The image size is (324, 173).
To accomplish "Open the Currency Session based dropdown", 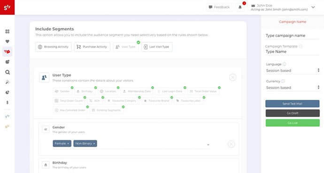I will coord(293,88).
